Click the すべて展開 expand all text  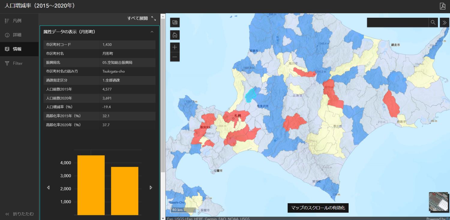[137, 18]
